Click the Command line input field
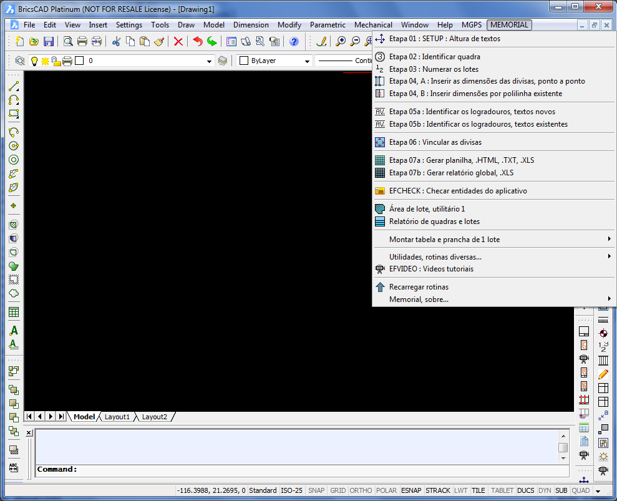Screen dimensions: 617x501 tap(312, 469)
